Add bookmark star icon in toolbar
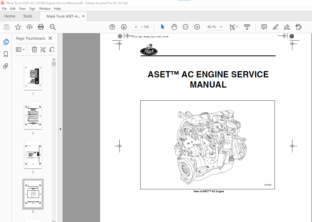 click(x=18, y=27)
